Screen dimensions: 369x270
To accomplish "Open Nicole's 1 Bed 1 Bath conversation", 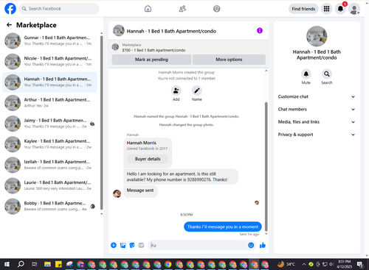I will [49, 61].
